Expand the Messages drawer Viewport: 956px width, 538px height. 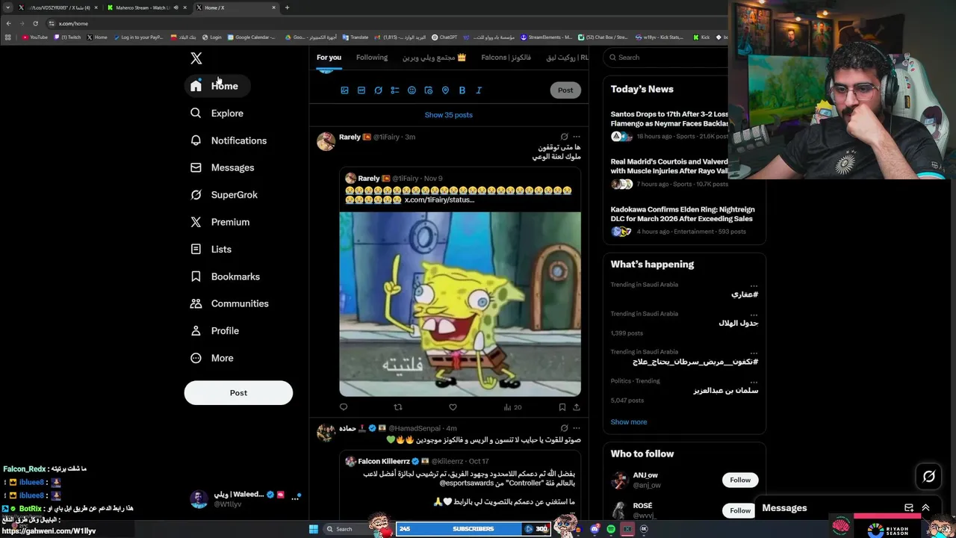point(925,508)
